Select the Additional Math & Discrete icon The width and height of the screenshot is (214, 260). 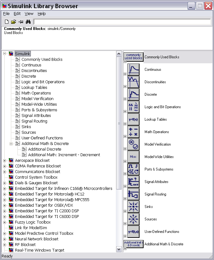click(134, 244)
